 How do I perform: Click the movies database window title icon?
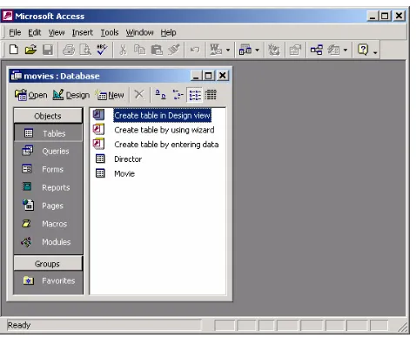click(x=17, y=76)
